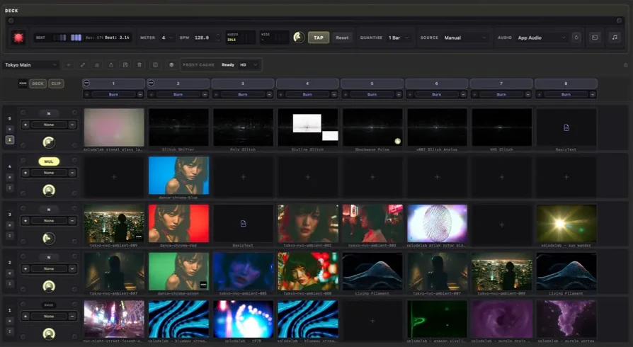
Task: Expand the Quantise 1 Bar dropdown
Action: click(399, 38)
